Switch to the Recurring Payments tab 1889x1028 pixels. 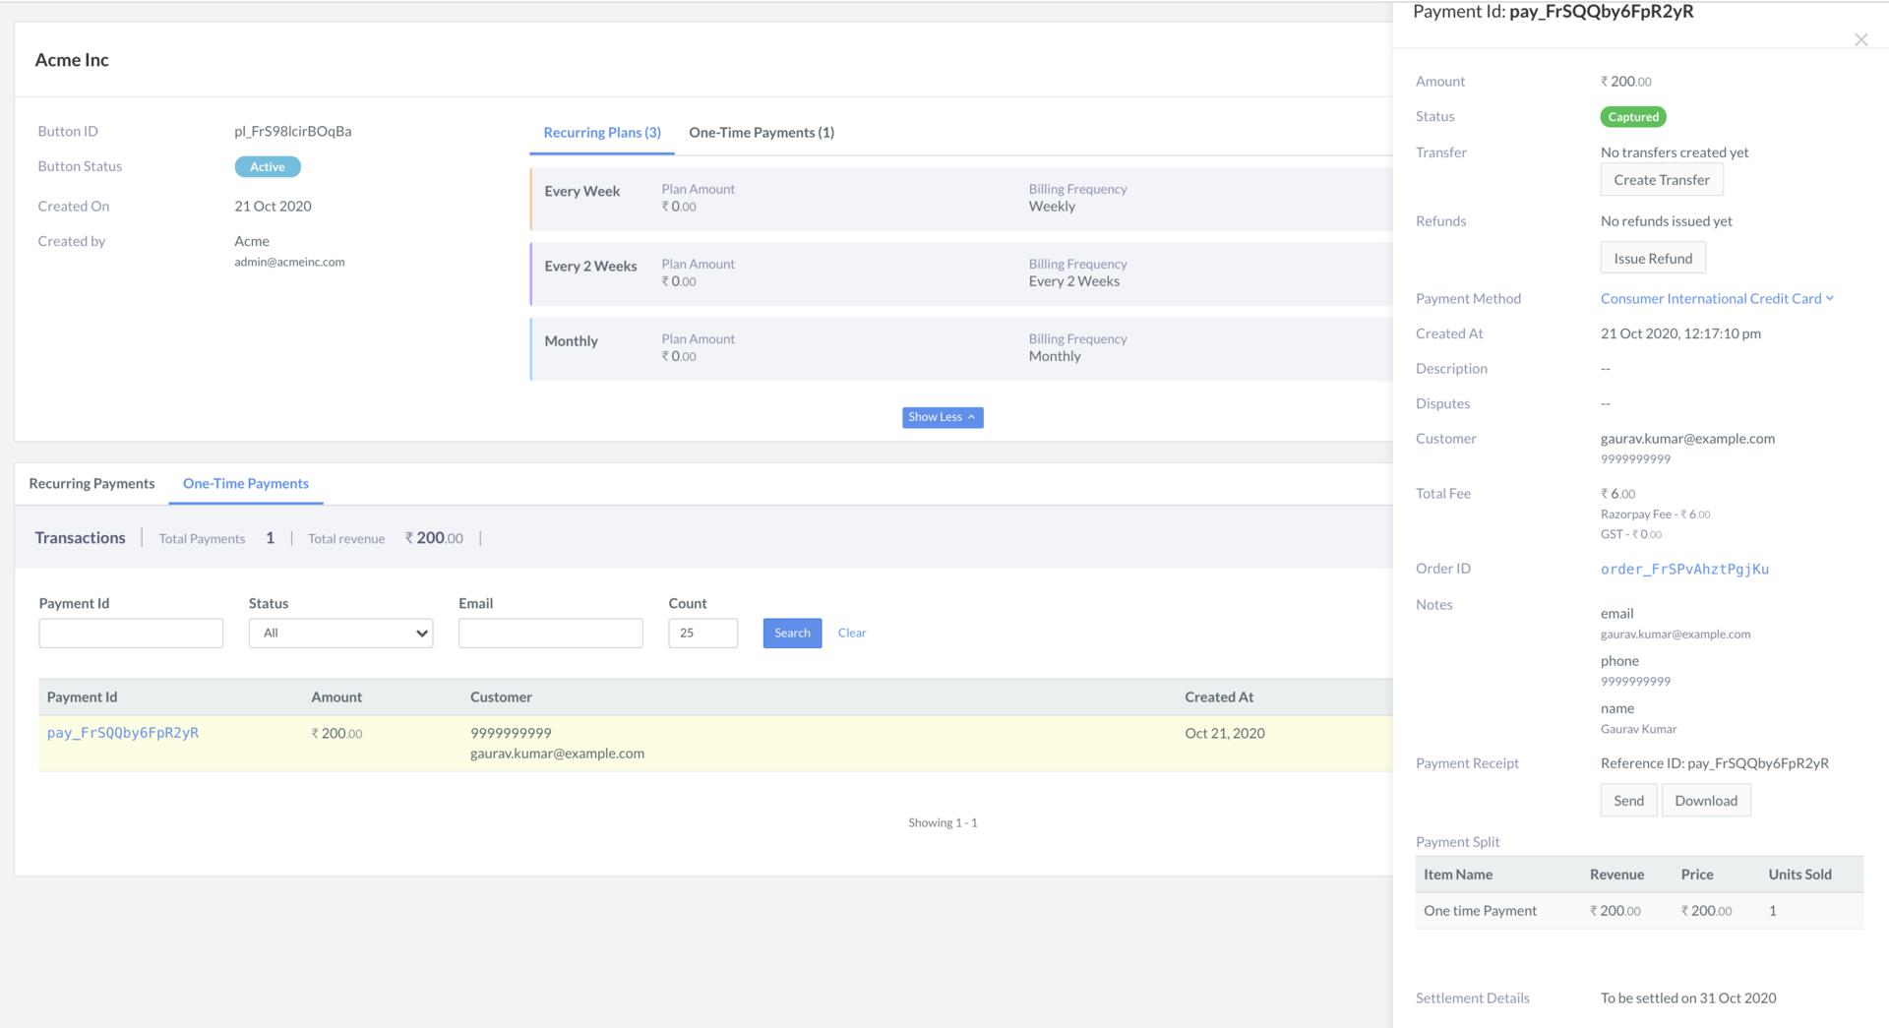click(x=91, y=483)
